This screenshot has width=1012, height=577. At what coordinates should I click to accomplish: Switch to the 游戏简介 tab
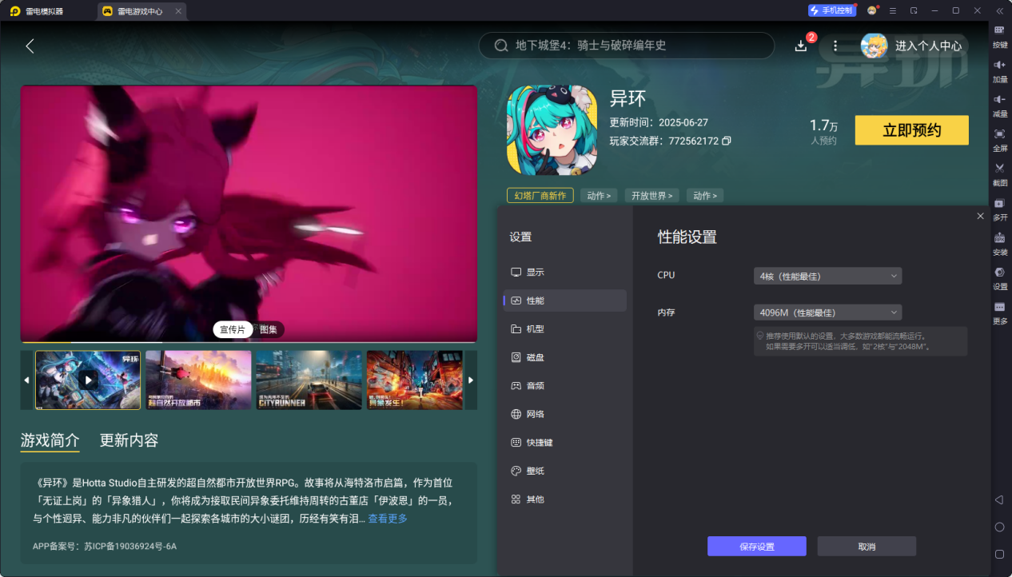pos(50,440)
